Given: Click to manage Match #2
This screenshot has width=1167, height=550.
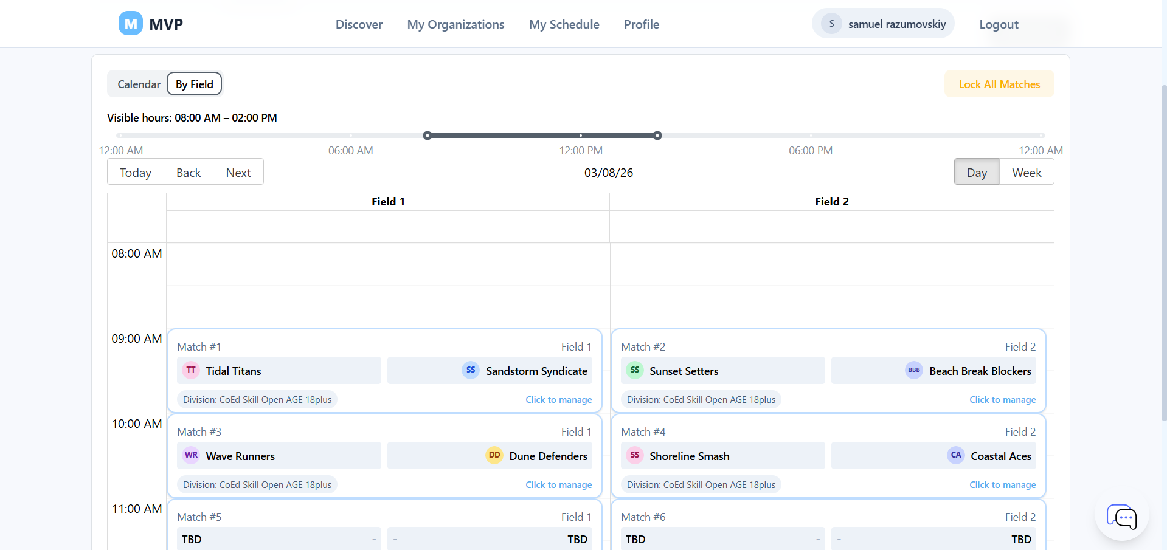Looking at the screenshot, I should pyautogui.click(x=1002, y=400).
